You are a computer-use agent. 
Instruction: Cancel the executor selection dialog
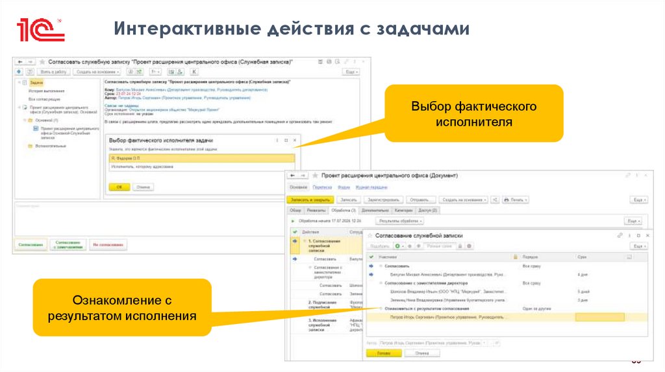point(144,187)
